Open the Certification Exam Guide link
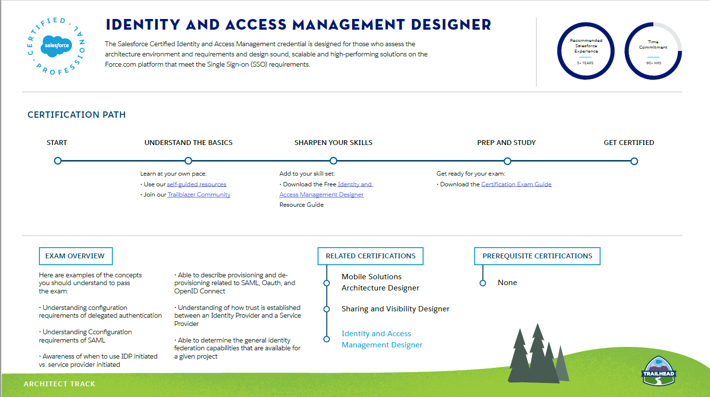Screen dimensions: 710x397 516,184
